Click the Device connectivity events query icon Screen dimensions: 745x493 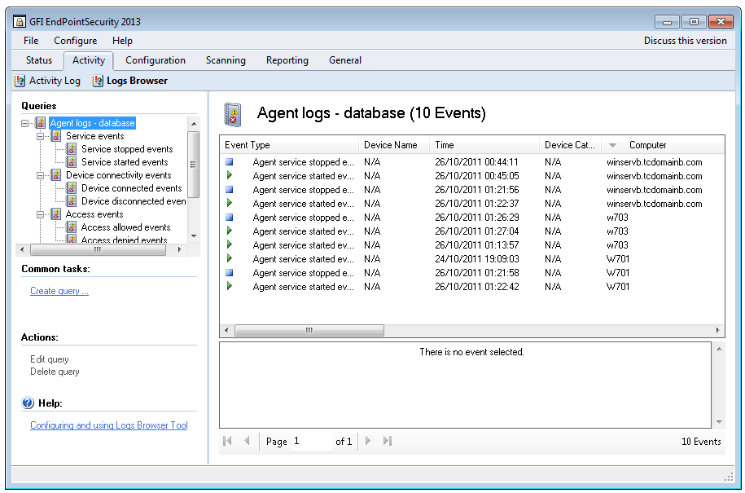56,175
